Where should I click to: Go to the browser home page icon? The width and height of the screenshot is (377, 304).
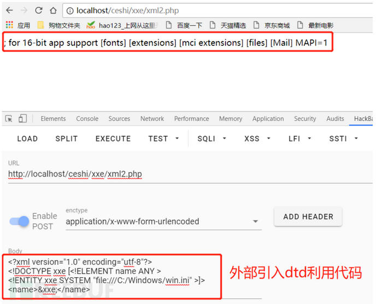click(53, 10)
